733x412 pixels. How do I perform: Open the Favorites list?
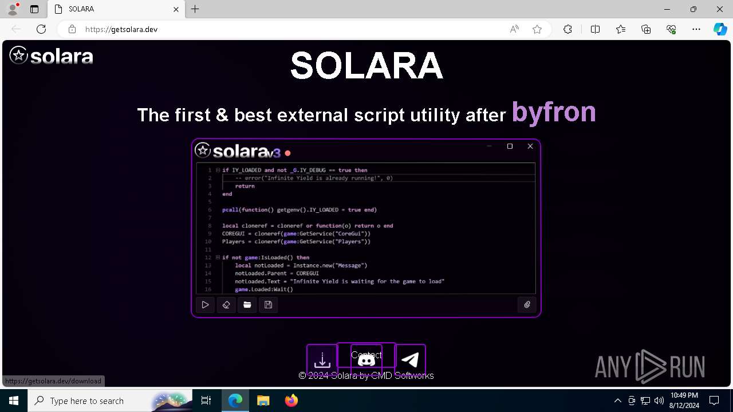point(621,29)
